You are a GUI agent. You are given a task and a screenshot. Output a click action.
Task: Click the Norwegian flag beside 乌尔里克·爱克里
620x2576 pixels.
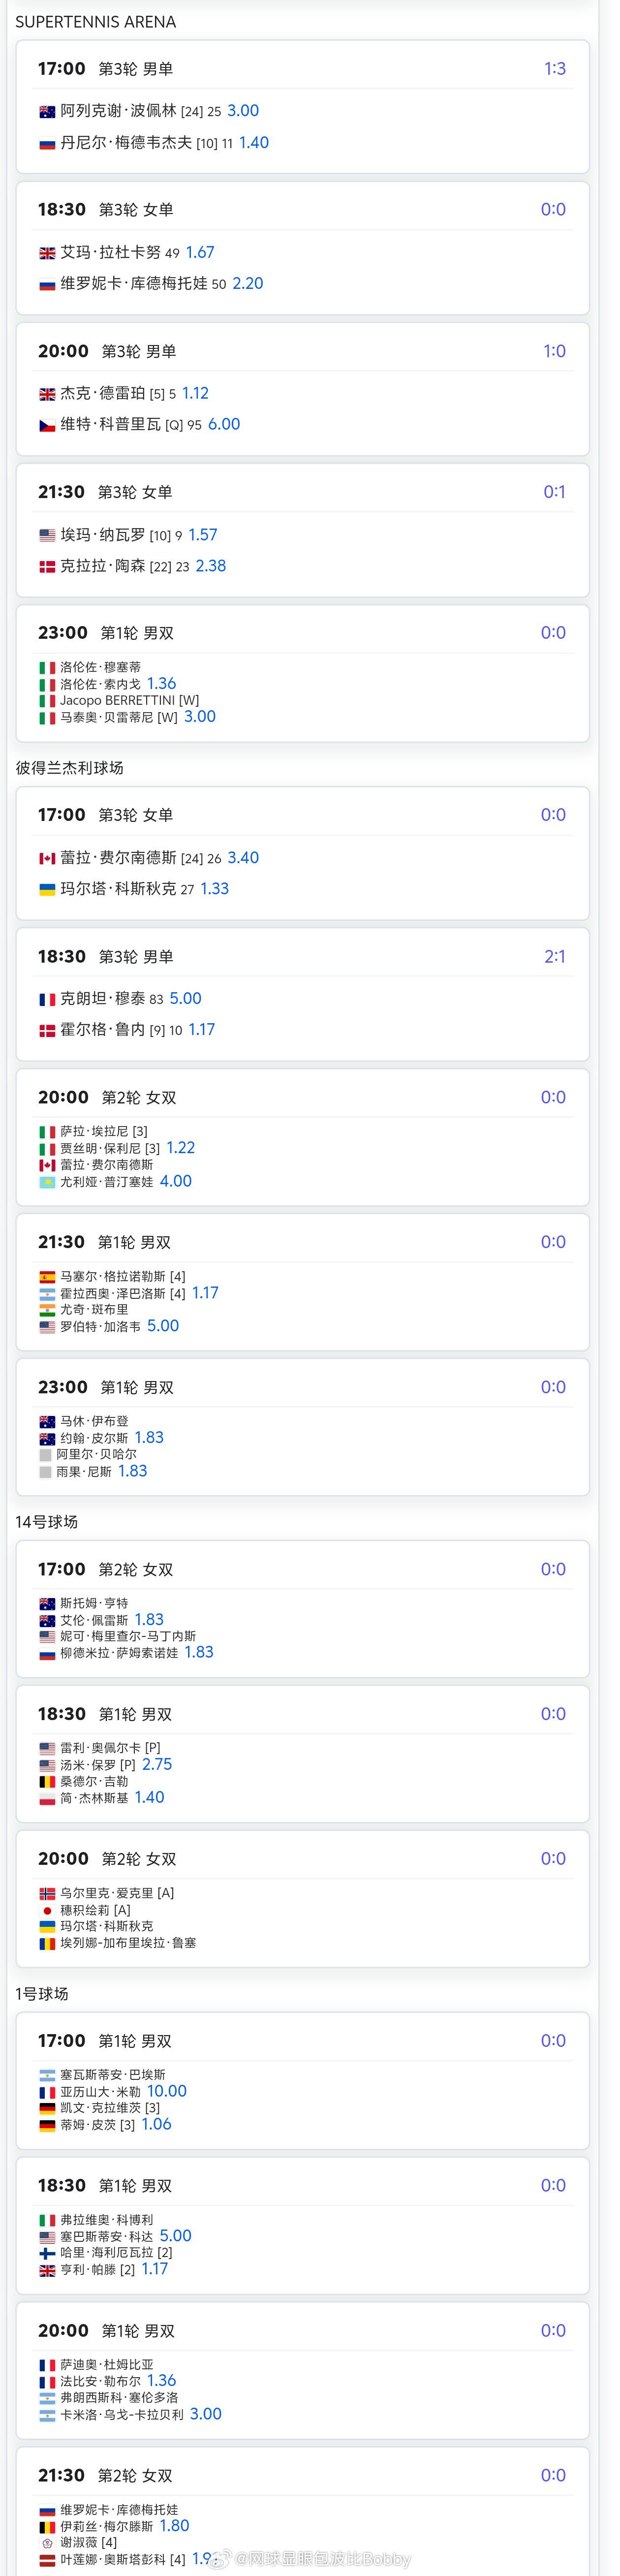click(47, 1894)
